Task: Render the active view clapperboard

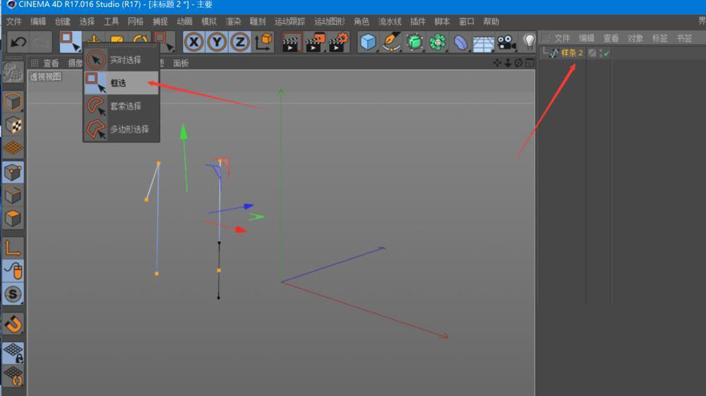Action: pos(292,42)
